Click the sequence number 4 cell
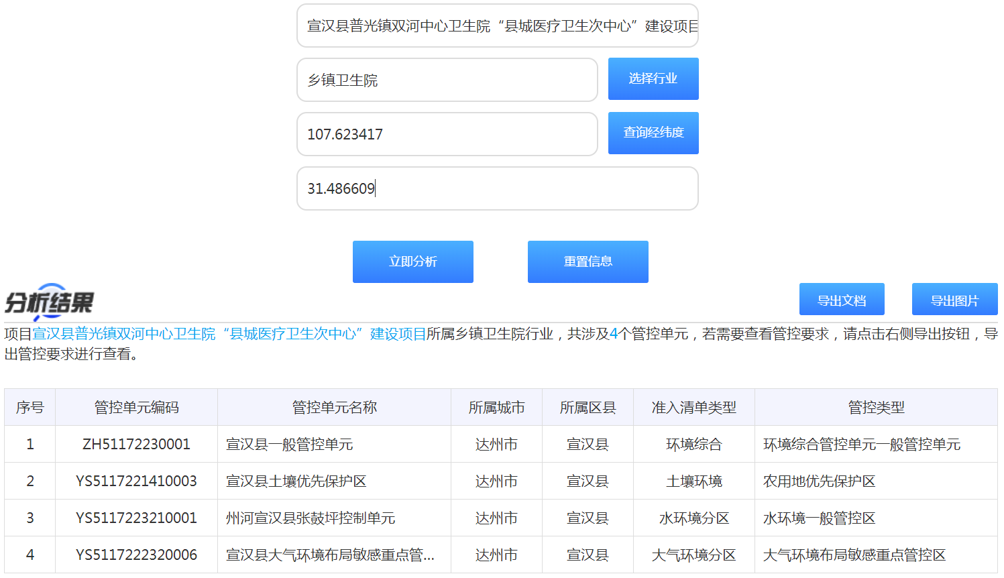The width and height of the screenshot is (1004, 578). coord(30,555)
